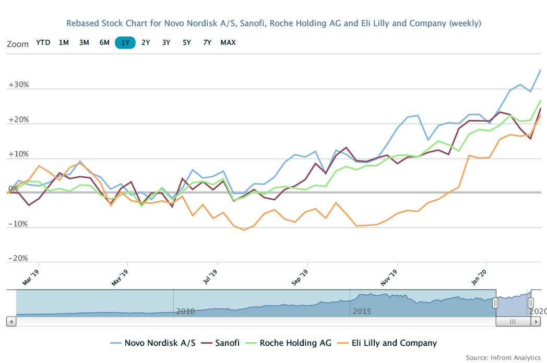Click the Mar '19 axis label

(x=31, y=277)
